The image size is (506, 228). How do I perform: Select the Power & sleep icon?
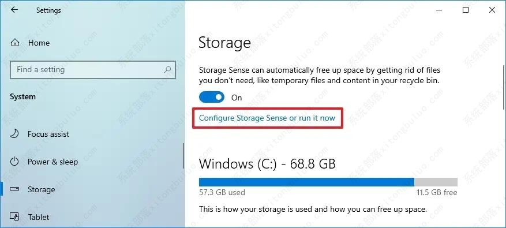(x=14, y=162)
